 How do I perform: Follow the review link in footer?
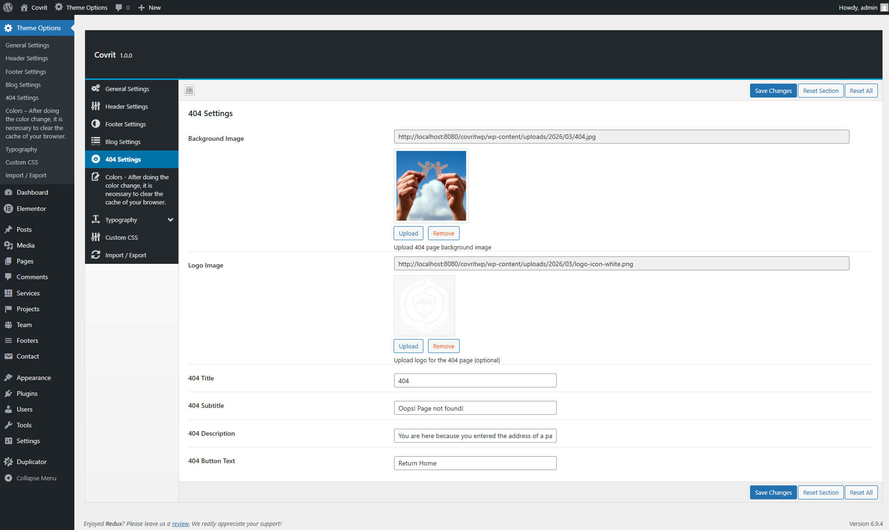(180, 523)
